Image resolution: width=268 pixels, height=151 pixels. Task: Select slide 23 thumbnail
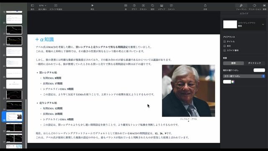[x=14, y=52]
